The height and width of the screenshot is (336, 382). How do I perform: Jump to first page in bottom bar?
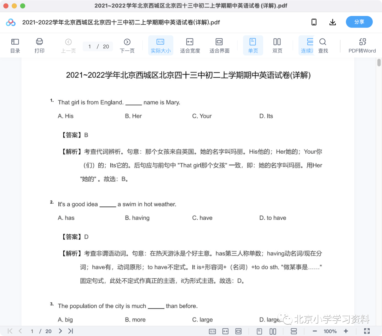[10, 331]
